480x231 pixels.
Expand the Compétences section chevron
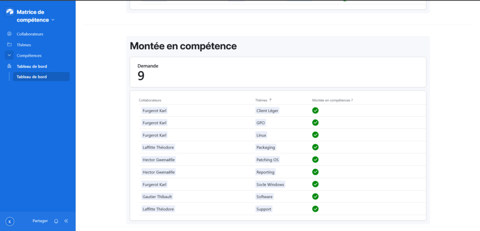click(9, 55)
